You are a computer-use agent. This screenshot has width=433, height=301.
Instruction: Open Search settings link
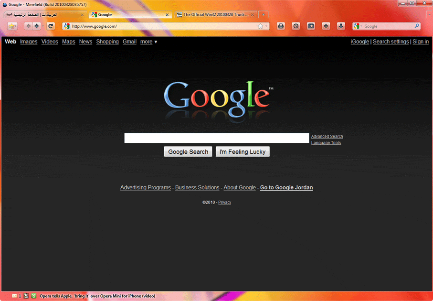pyautogui.click(x=391, y=42)
